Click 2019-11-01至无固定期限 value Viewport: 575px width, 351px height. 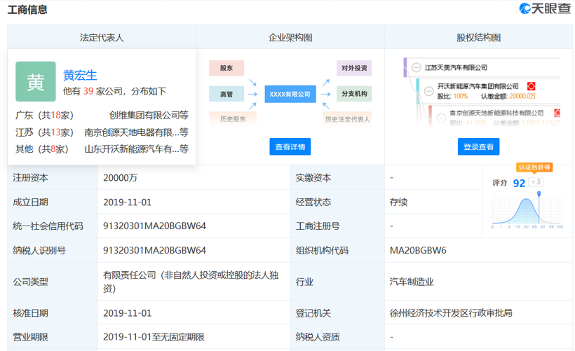154,337
